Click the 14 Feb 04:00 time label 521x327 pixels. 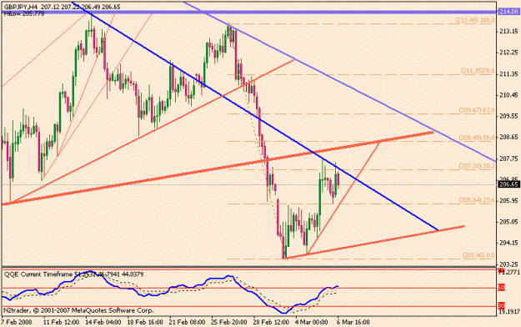pos(103,322)
